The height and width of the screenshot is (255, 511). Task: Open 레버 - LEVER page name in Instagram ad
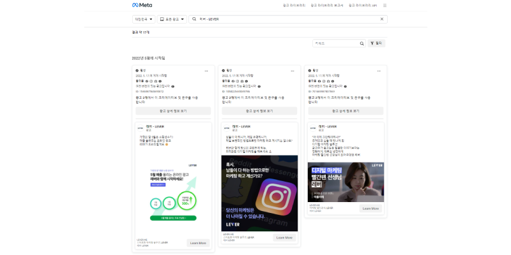(x=241, y=126)
